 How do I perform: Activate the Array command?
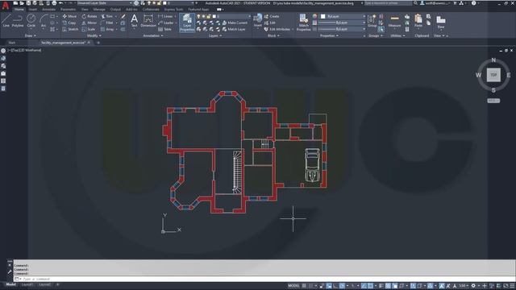coord(107,29)
